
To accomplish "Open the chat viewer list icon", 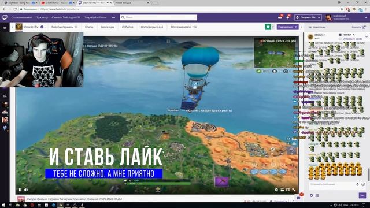I will pyautogui.click(x=317, y=195).
